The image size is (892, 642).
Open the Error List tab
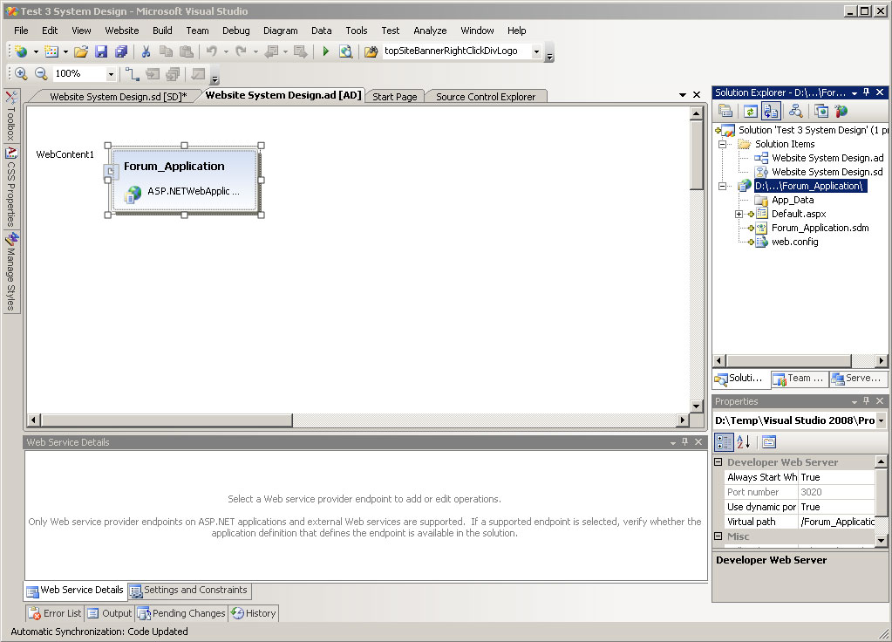pyautogui.click(x=56, y=613)
